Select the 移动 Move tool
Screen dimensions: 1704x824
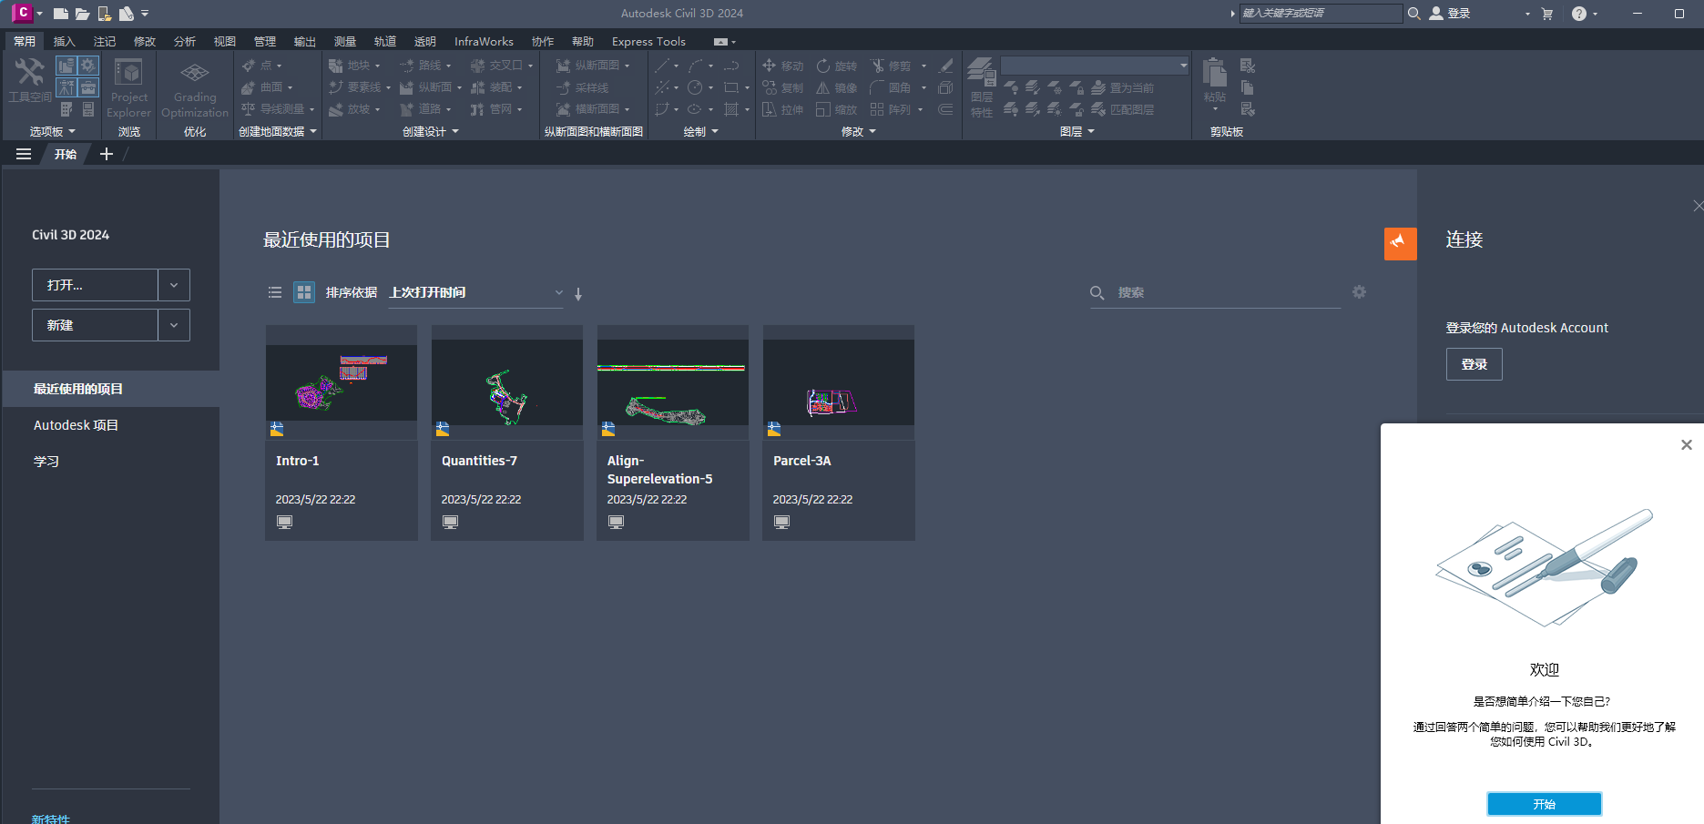(x=782, y=66)
